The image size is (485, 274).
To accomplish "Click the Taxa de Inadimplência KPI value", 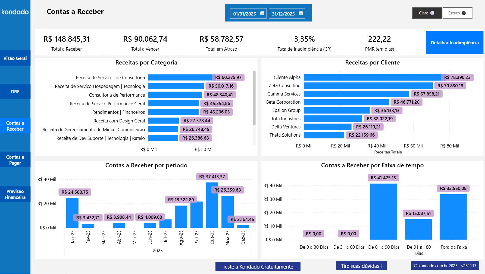I will point(304,39).
